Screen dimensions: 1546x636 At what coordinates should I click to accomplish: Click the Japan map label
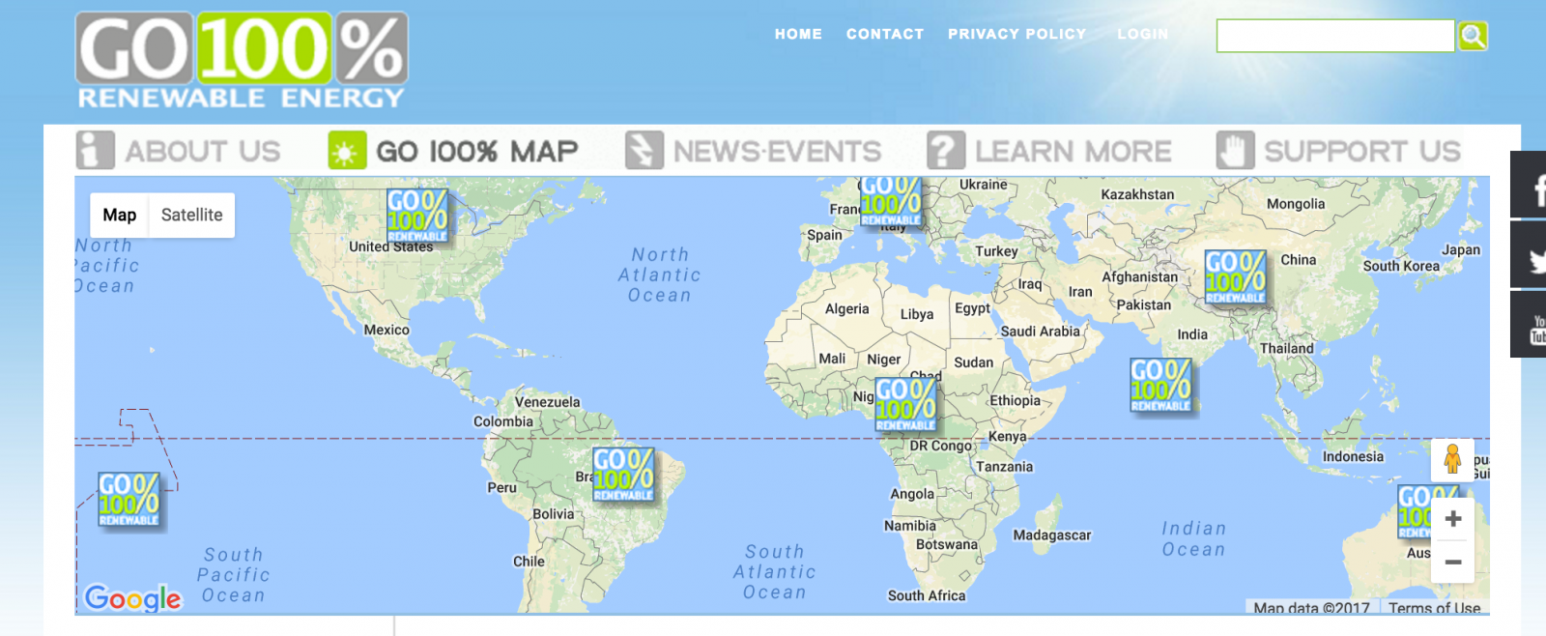click(1461, 249)
